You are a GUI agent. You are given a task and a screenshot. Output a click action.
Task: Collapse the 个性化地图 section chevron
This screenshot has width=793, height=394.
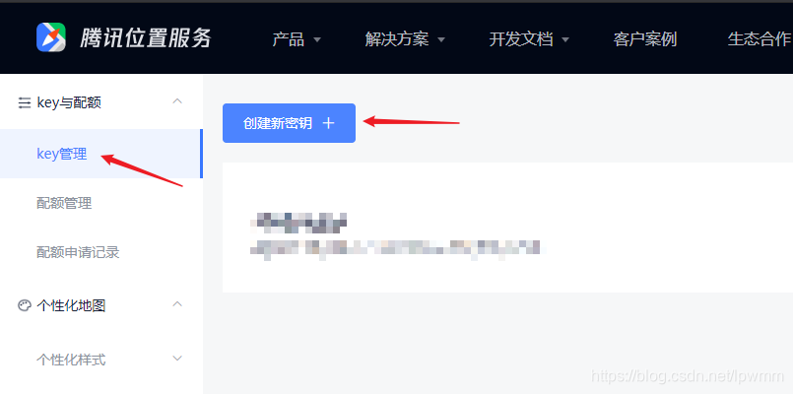[177, 304]
